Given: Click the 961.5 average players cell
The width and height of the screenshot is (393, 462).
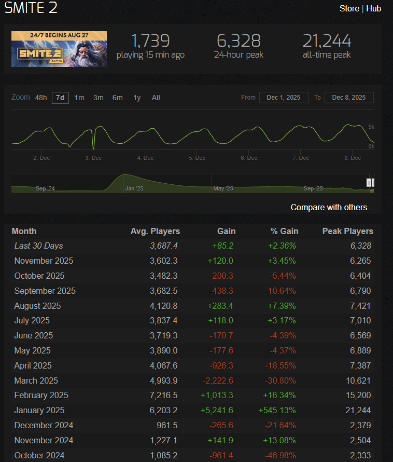Looking at the screenshot, I should (167, 426).
